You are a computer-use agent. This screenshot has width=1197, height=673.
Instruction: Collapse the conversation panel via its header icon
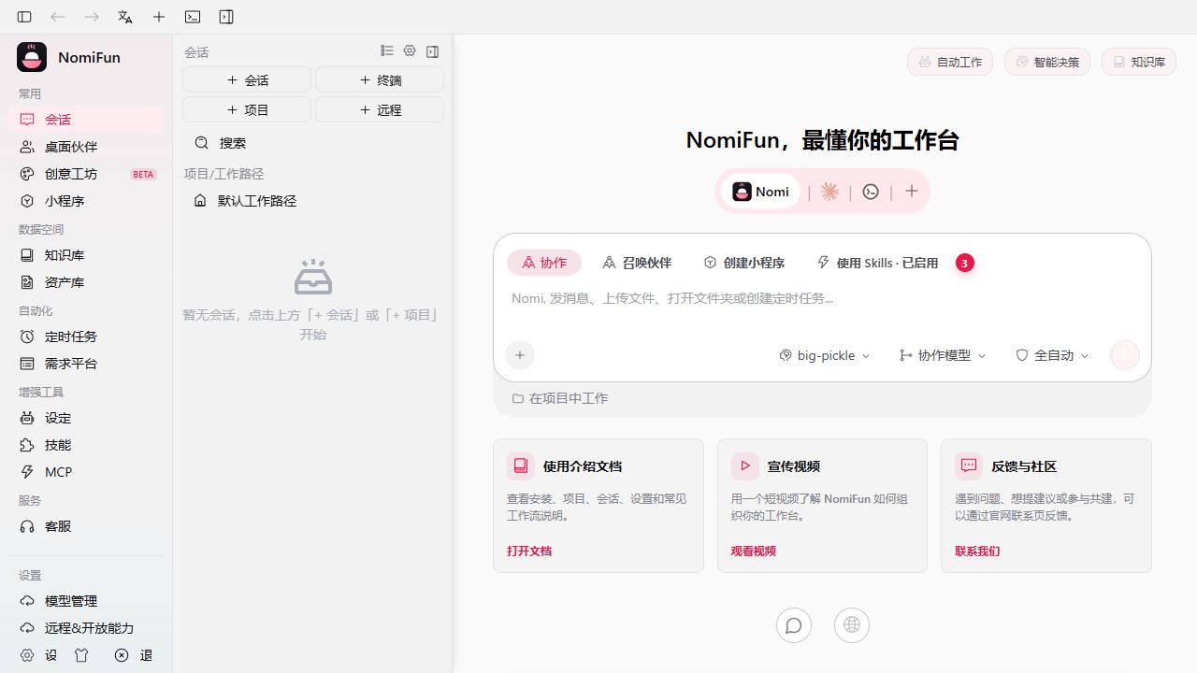point(432,51)
